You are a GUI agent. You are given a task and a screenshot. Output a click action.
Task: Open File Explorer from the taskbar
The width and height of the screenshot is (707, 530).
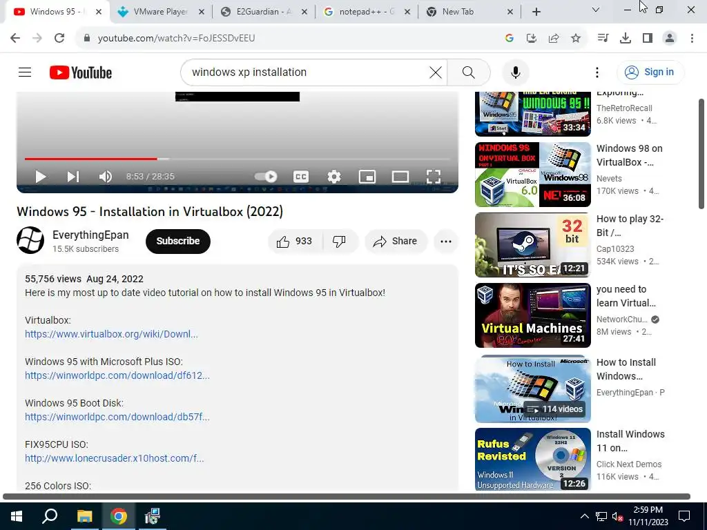click(84, 516)
